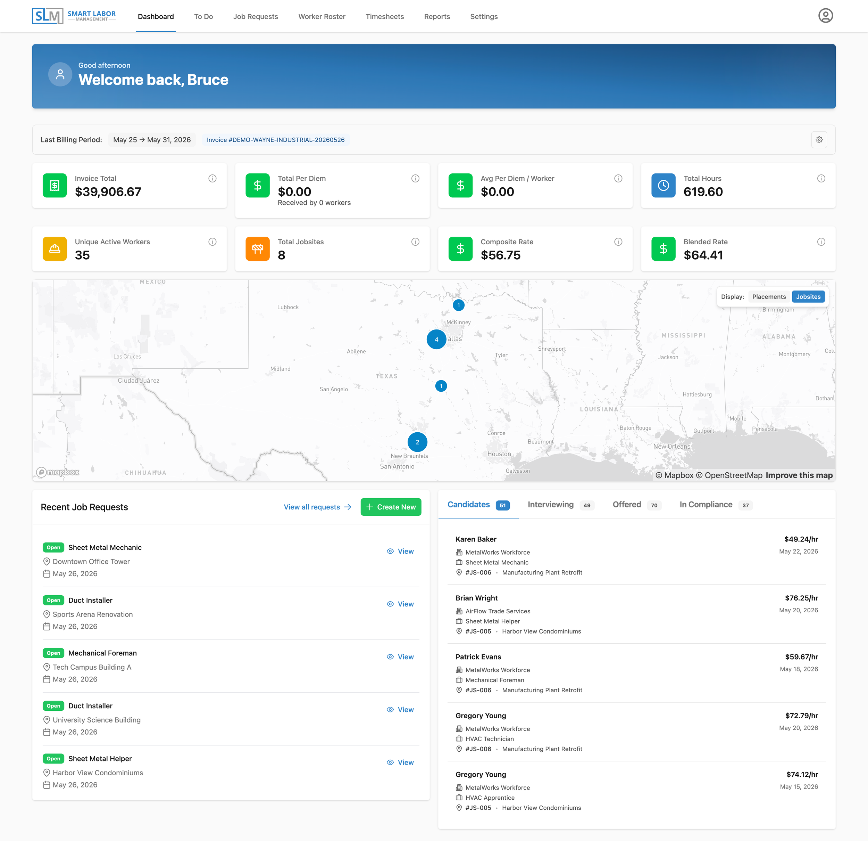Switch to the Interviewing tab
The height and width of the screenshot is (841, 868).
560,505
